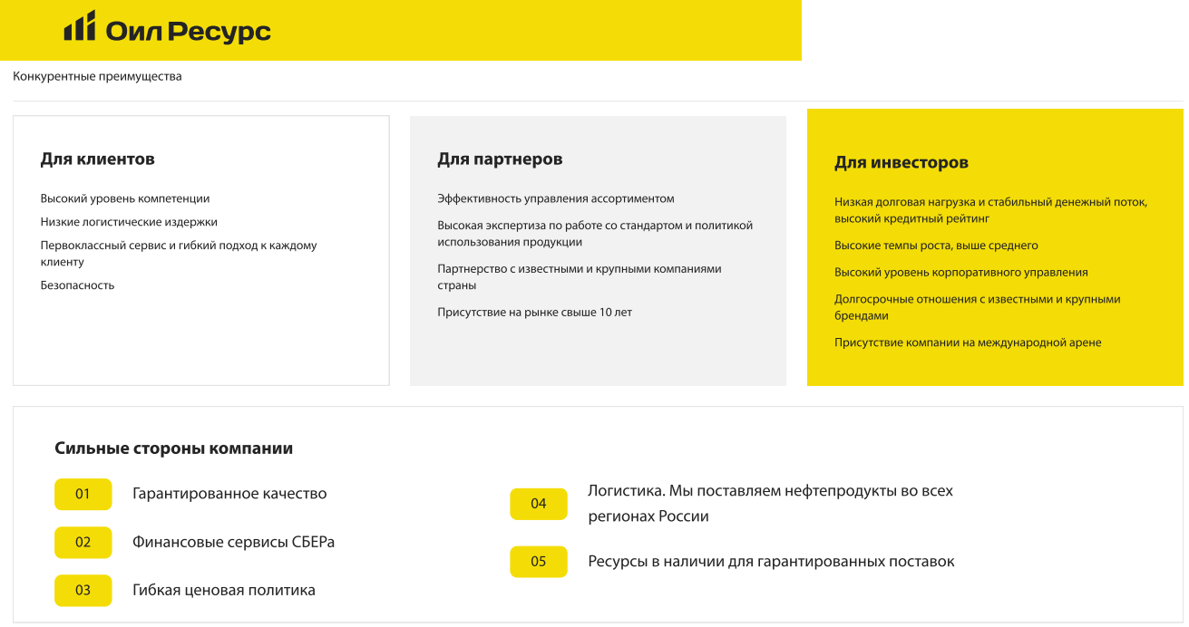This screenshot has width=1189, height=627.
Task: Click Гибкая ценовая политика item
Action: (224, 590)
